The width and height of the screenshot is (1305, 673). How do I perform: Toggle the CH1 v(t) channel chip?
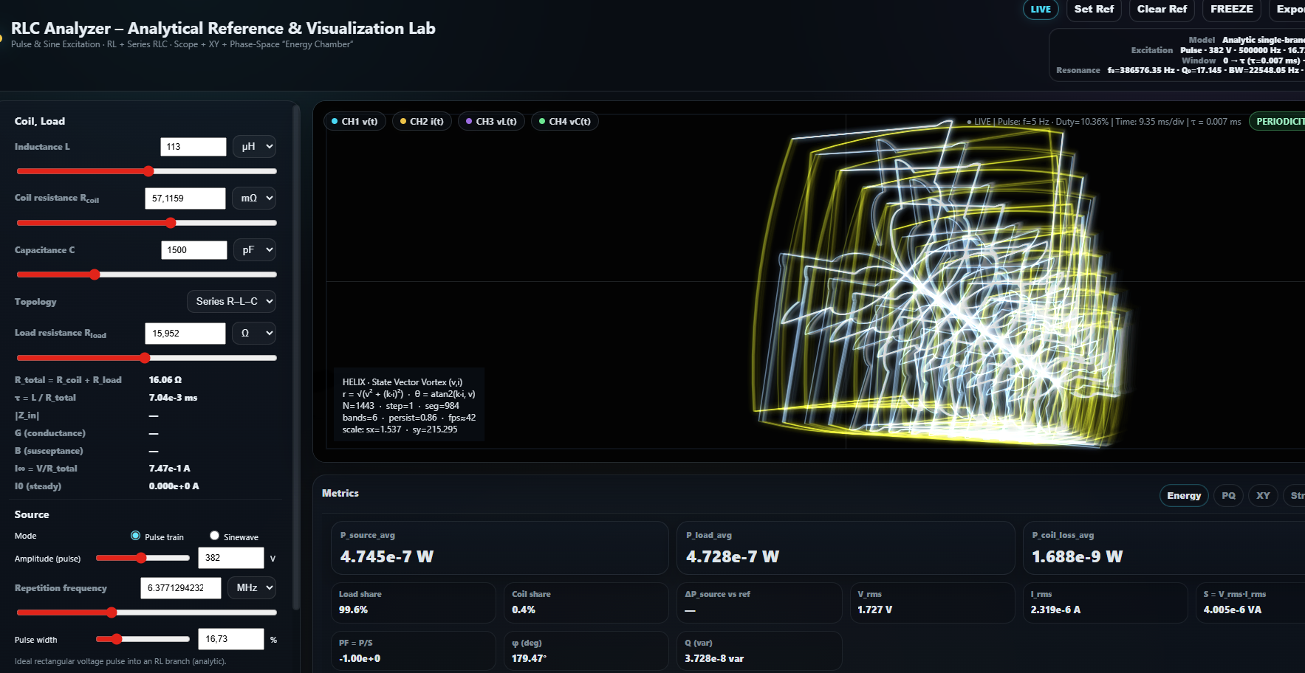(354, 122)
